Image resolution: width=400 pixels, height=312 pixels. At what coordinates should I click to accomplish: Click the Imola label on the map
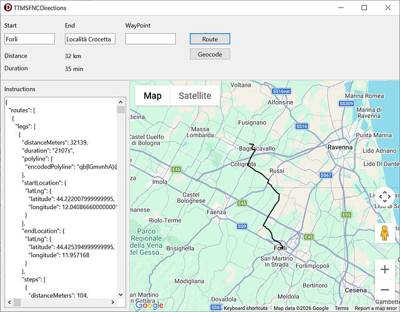point(160,182)
